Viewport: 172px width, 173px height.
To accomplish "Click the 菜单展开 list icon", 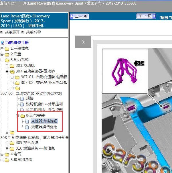I will click(1, 32).
